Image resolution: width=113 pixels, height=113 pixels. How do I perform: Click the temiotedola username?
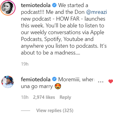point(36,5)
